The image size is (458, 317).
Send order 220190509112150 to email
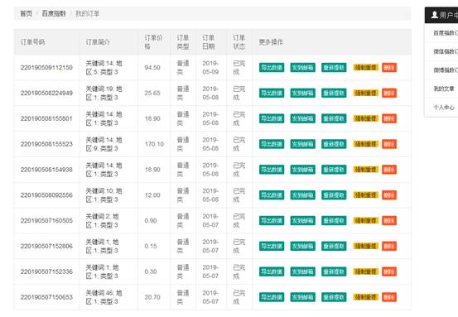pos(302,67)
